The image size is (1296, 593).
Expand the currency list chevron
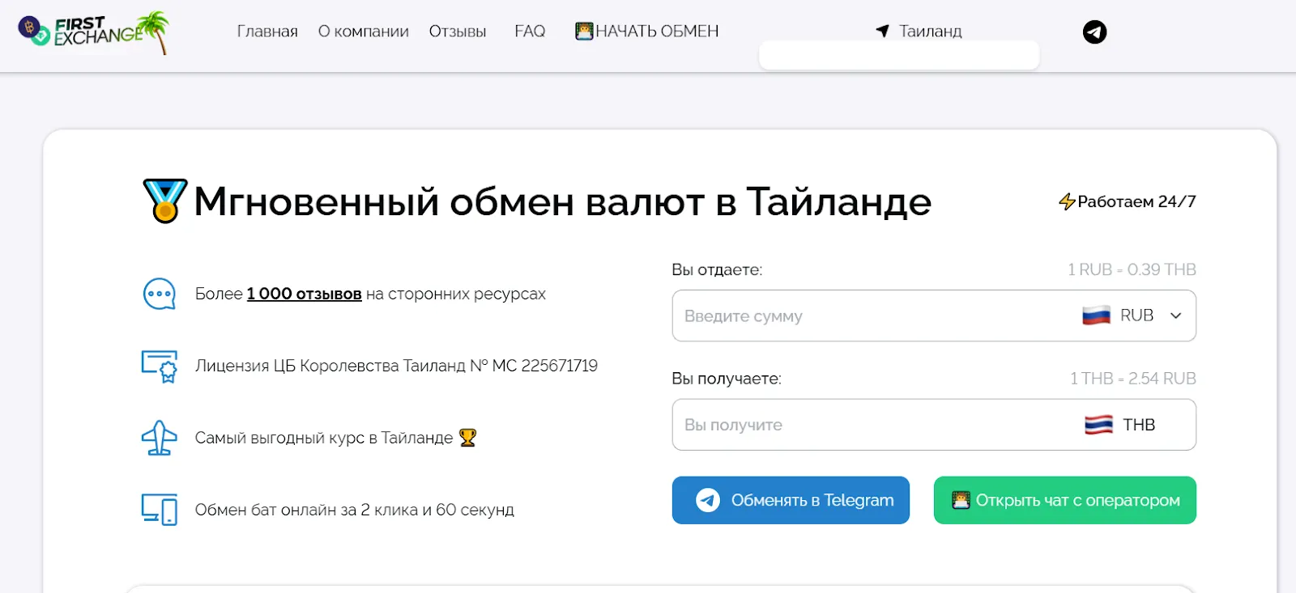(x=1176, y=316)
